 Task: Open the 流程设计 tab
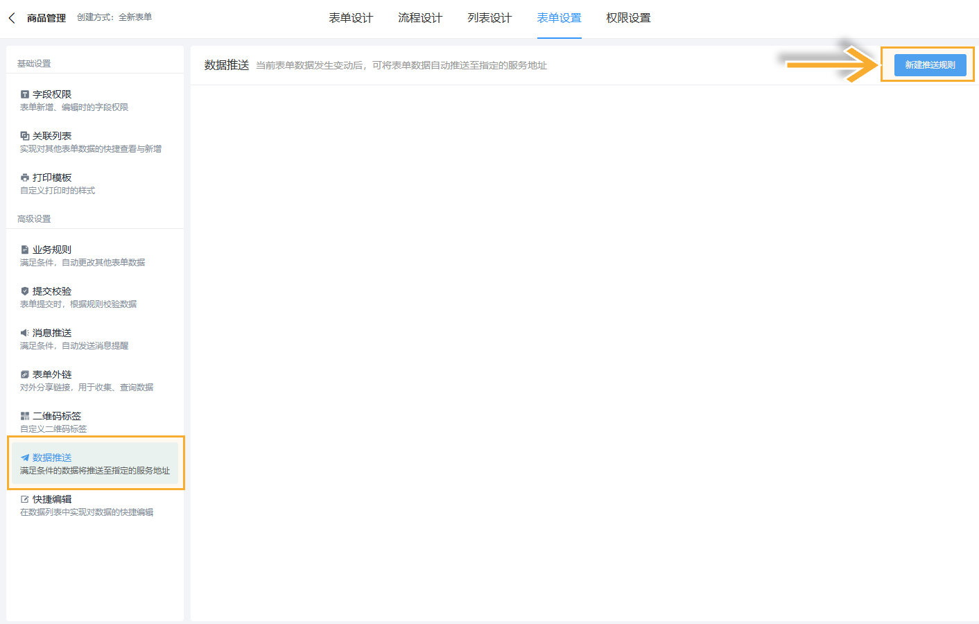pyautogui.click(x=419, y=18)
